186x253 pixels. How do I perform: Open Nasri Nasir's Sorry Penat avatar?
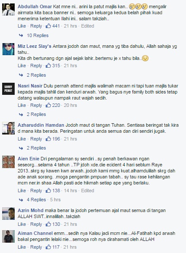8,89
